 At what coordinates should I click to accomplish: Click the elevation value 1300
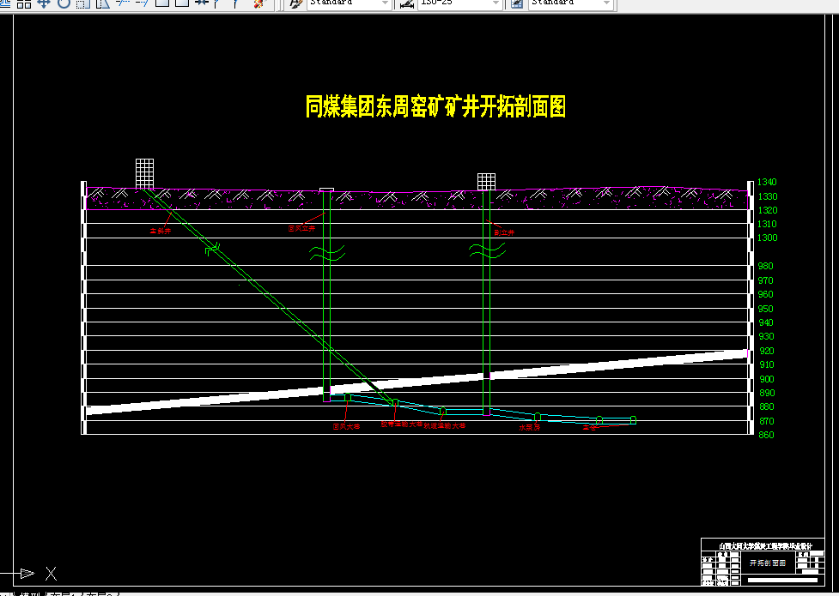pos(768,238)
